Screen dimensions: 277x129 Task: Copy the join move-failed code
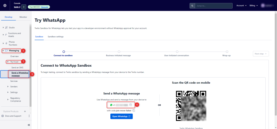134,111
